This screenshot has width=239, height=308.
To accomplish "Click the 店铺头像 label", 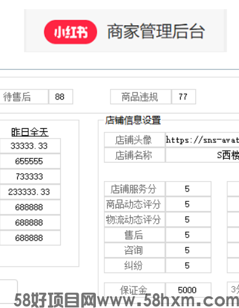I will click(x=135, y=140).
